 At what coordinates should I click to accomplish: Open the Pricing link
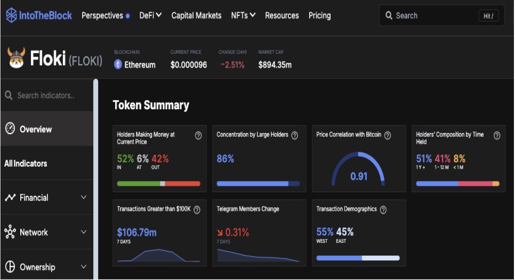pyautogui.click(x=319, y=15)
